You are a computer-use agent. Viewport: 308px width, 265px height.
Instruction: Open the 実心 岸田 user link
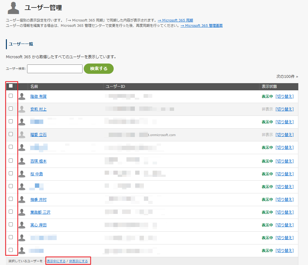point(39,225)
